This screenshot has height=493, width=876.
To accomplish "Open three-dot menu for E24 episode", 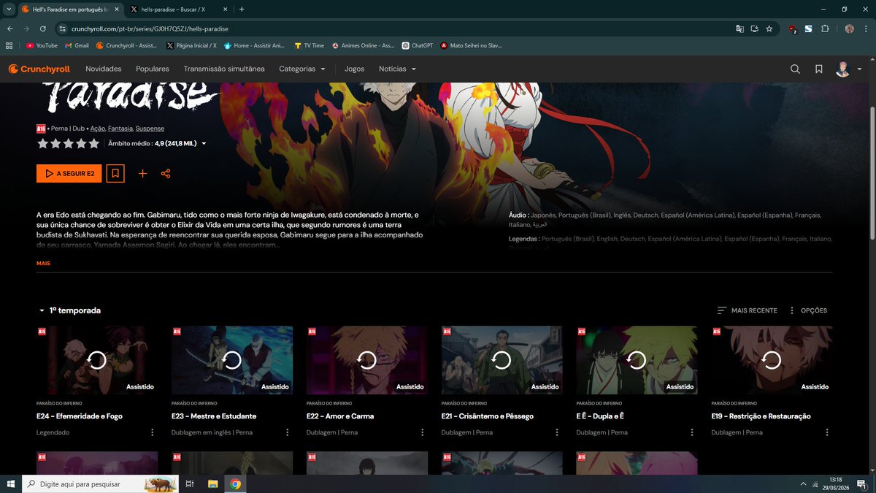I will pyautogui.click(x=153, y=432).
